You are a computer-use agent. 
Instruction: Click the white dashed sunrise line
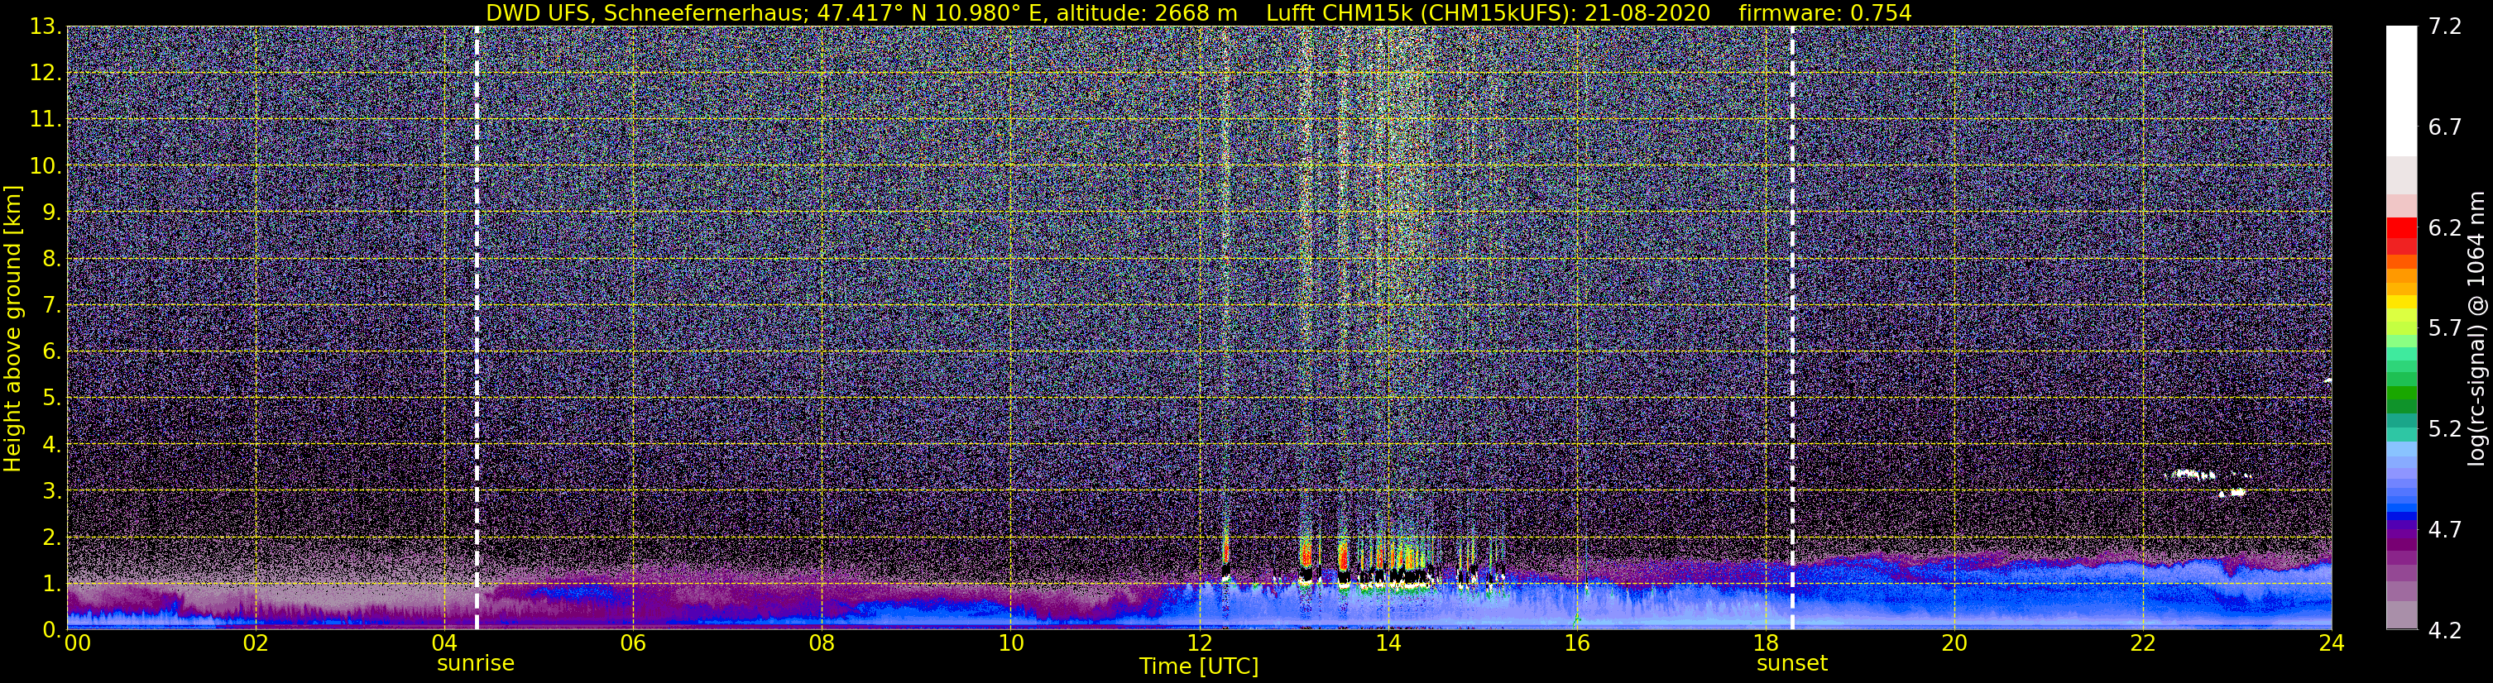pyautogui.click(x=477, y=327)
